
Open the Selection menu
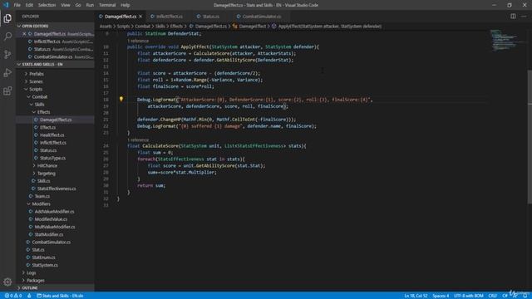point(47,5)
